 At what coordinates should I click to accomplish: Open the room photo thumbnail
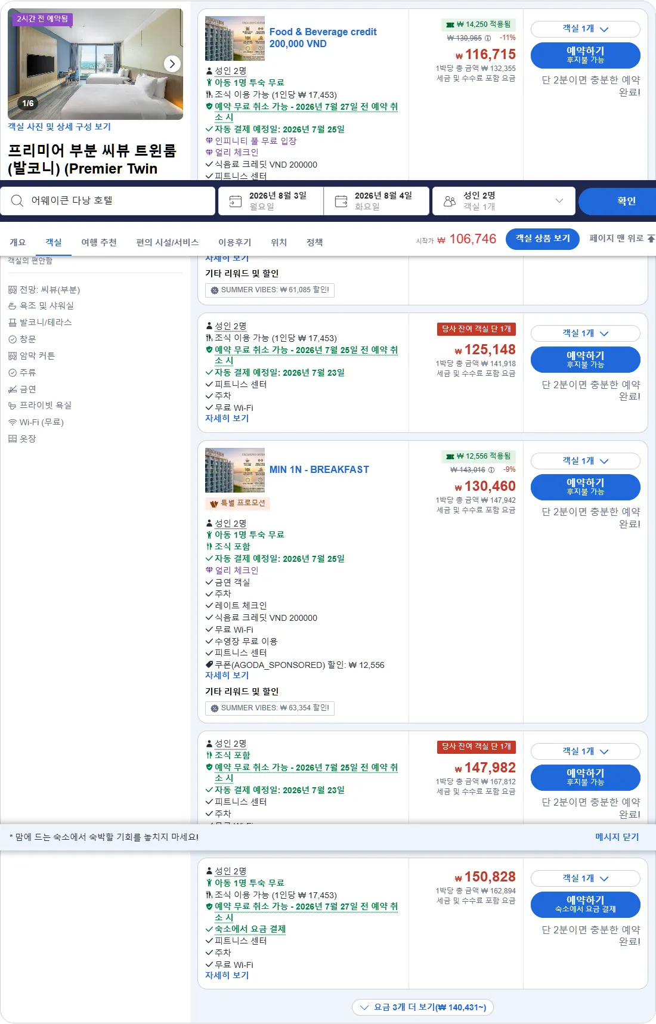(95, 64)
